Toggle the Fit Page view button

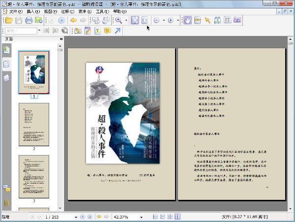click(x=135, y=20)
